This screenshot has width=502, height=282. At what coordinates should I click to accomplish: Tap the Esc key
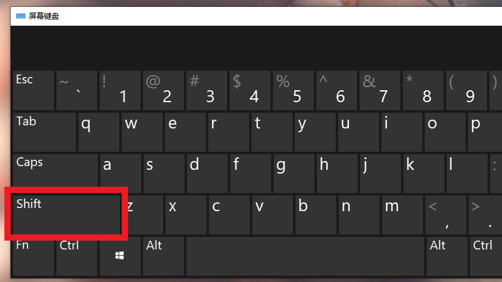(x=34, y=90)
